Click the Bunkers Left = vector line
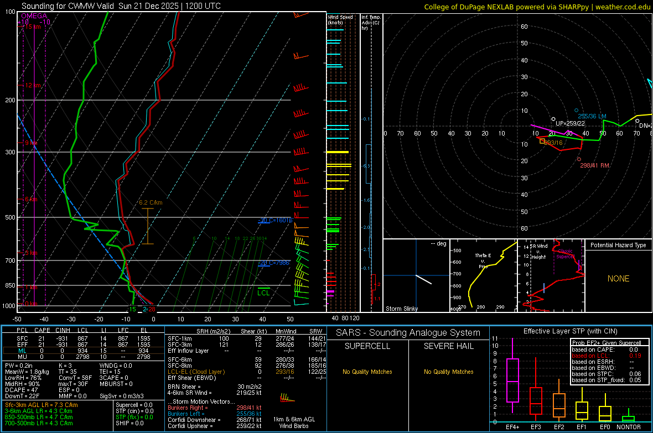 click(215, 414)
